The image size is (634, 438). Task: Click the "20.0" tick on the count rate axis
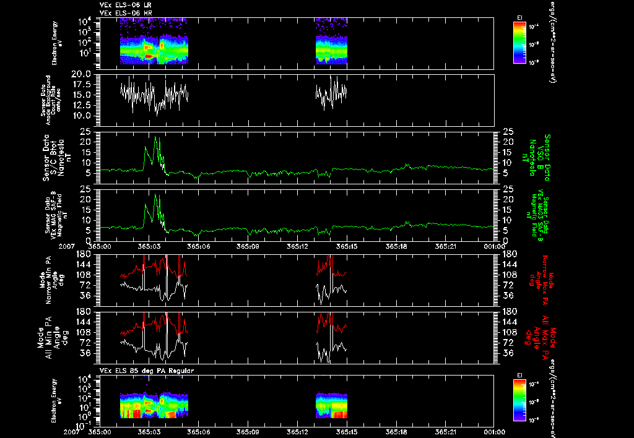pyautogui.click(x=82, y=74)
